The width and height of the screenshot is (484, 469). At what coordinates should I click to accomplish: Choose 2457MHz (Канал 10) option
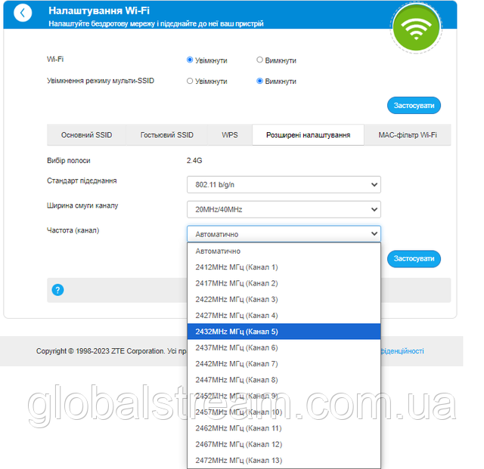284,412
